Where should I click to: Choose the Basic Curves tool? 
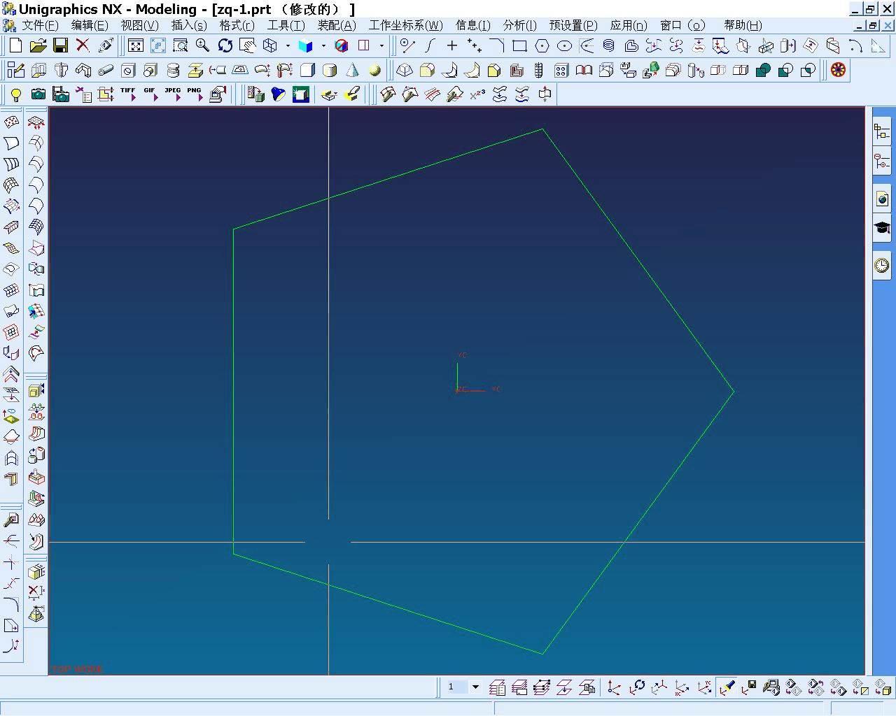[407, 45]
